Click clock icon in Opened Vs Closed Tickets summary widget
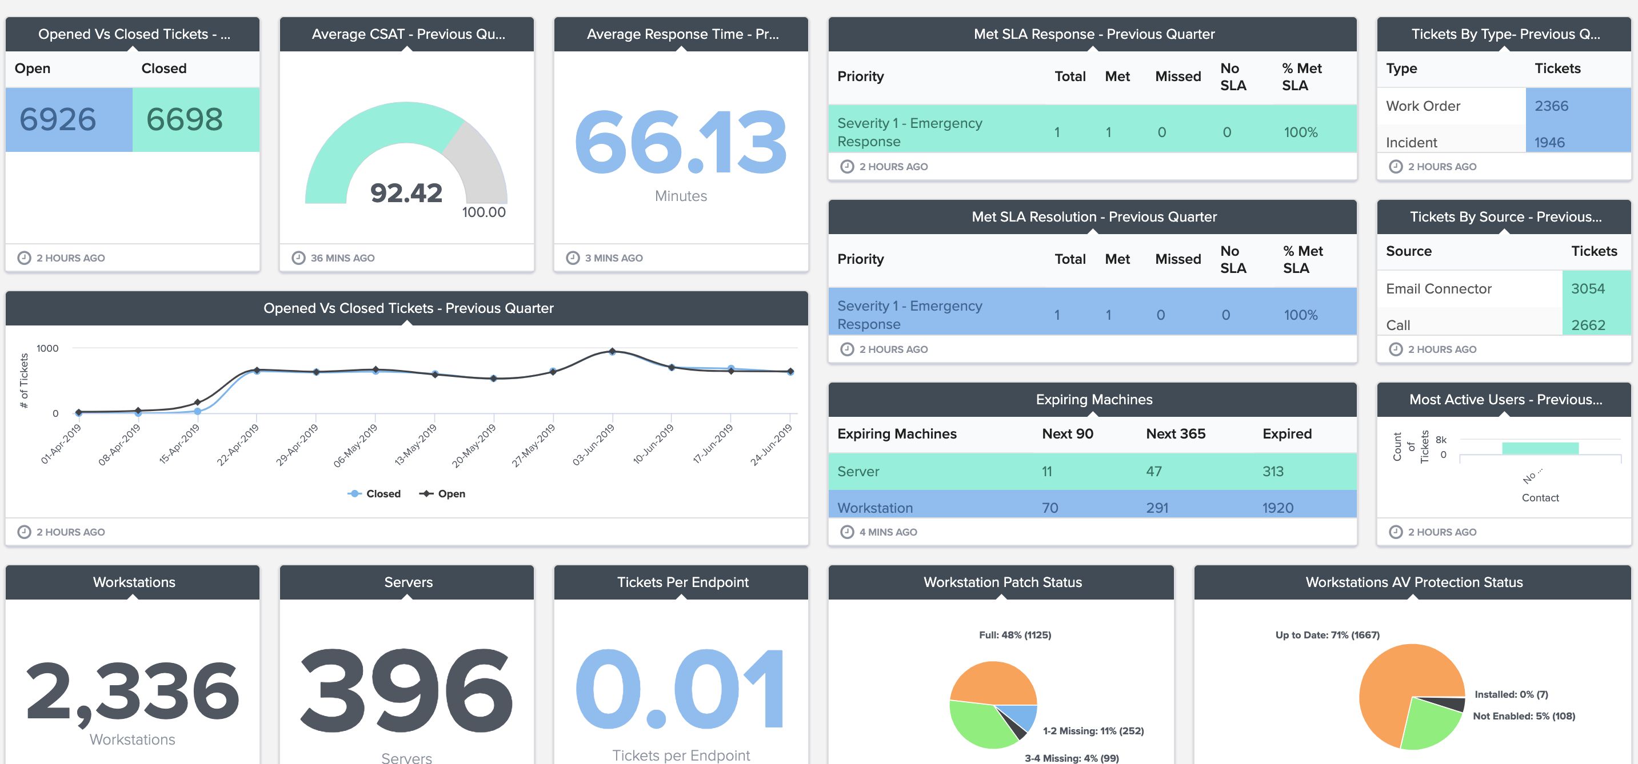The height and width of the screenshot is (764, 1638). pos(24,258)
